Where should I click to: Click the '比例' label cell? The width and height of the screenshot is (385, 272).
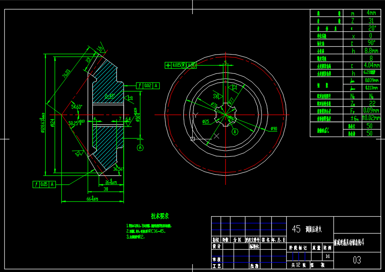click(328, 248)
